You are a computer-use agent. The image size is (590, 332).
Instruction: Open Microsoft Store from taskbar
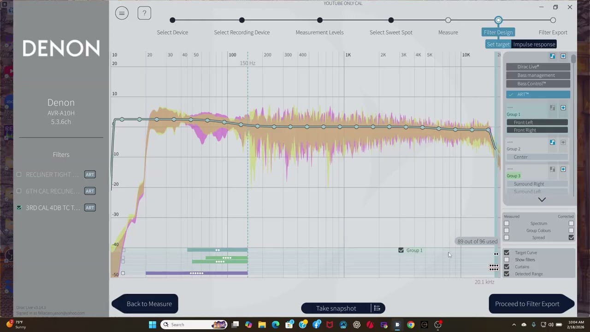pyautogui.click(x=289, y=325)
